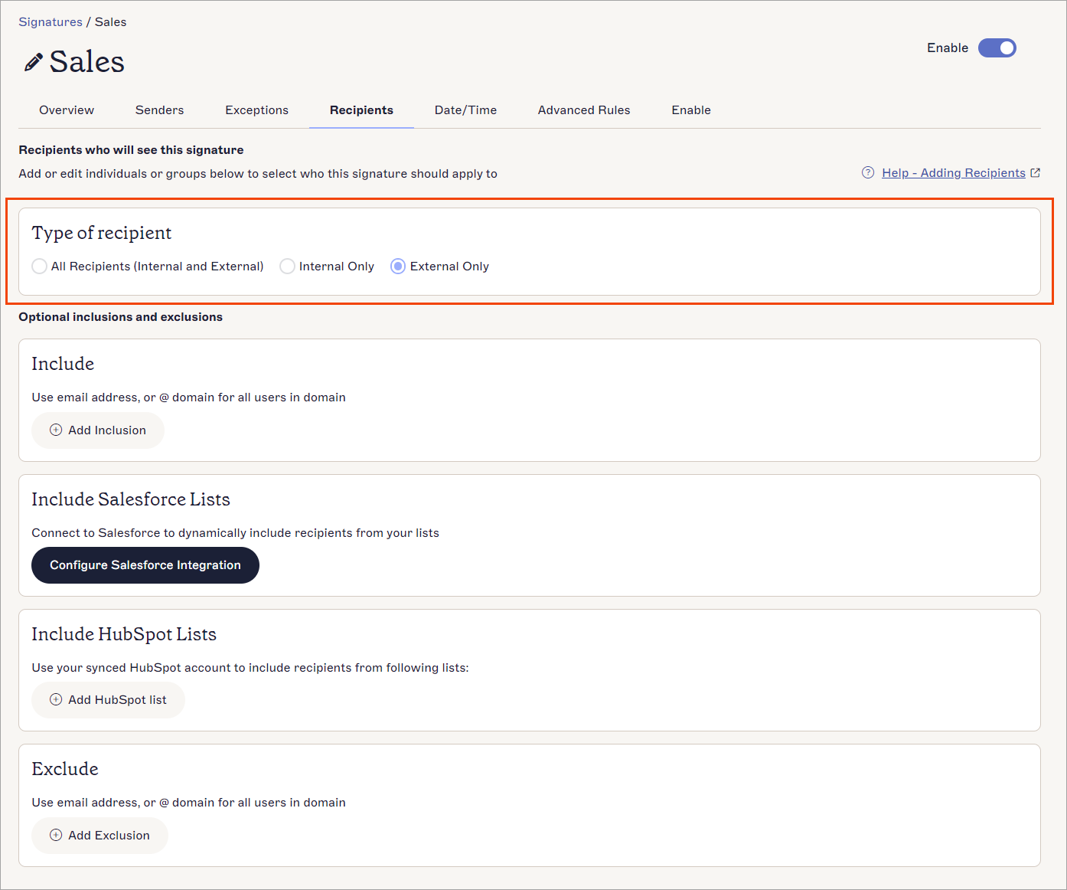
Task: Go to the Exceptions tab
Action: 256,110
